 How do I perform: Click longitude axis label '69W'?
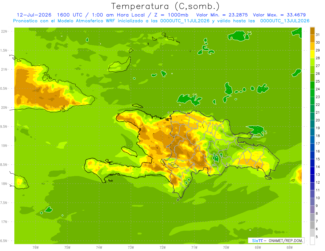258,247
